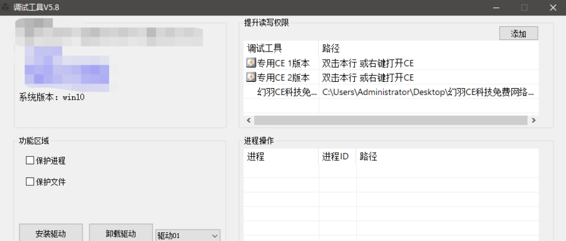Select the 专用CE 1版本 path text
566x241 pixels.
(x=368, y=63)
